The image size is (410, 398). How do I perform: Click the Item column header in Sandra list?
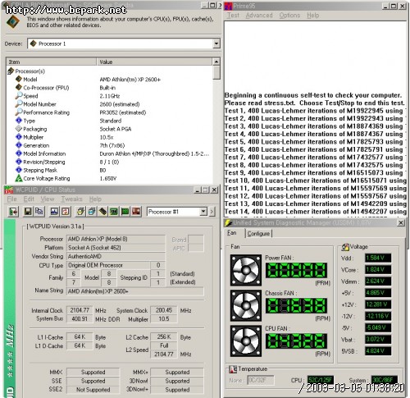52,62
